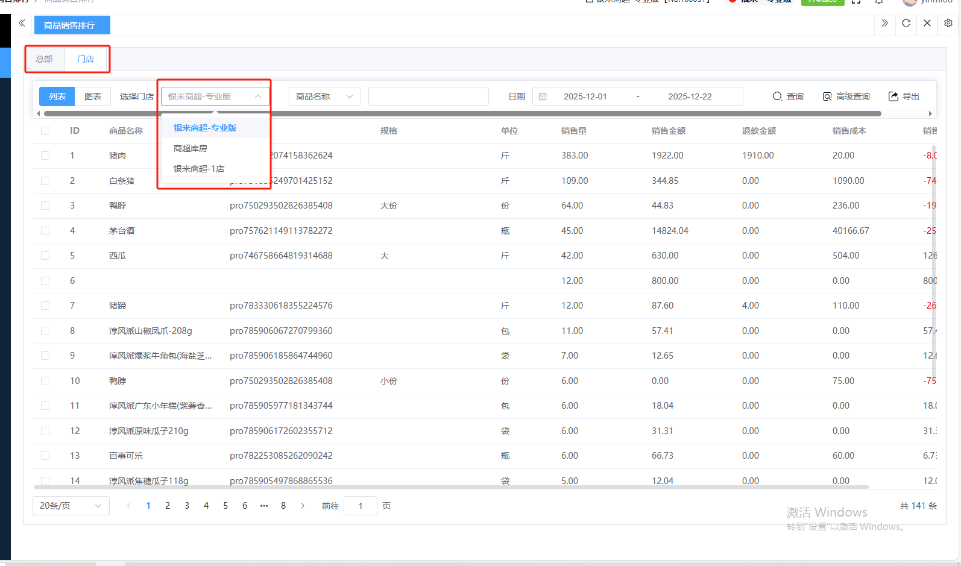
Task: Click the settings gear icon
Action: (x=948, y=24)
